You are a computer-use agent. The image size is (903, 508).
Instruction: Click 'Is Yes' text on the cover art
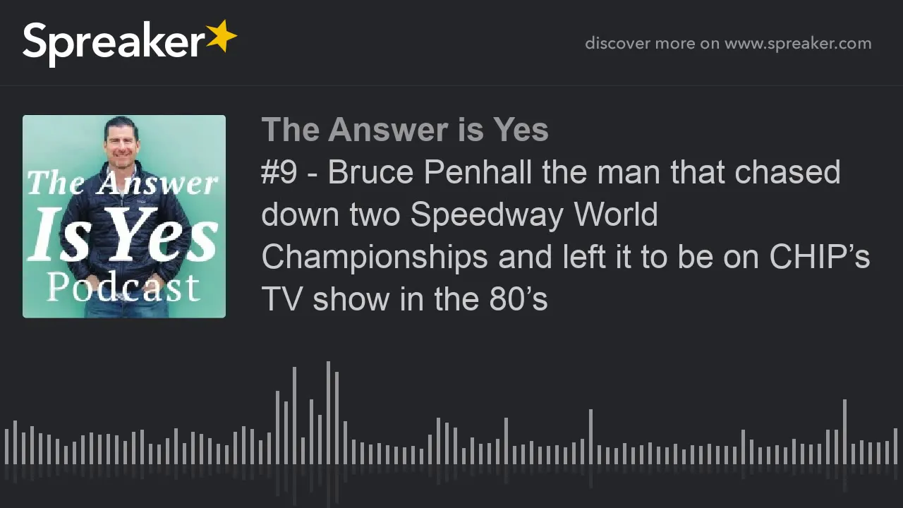point(123,235)
